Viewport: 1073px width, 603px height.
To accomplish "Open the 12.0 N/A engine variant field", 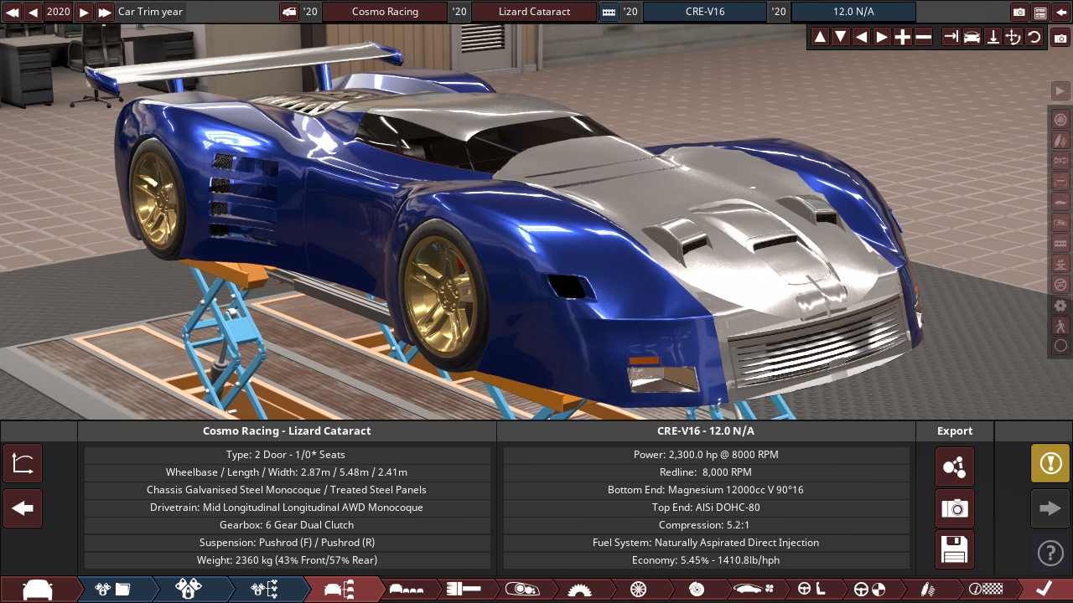I will tap(853, 12).
